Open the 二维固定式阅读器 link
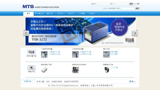Image resolution: width=160 pixels, height=90 pixels. click(x=85, y=52)
